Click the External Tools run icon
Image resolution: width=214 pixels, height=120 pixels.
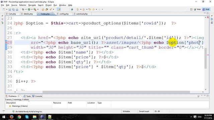pos(35,9)
